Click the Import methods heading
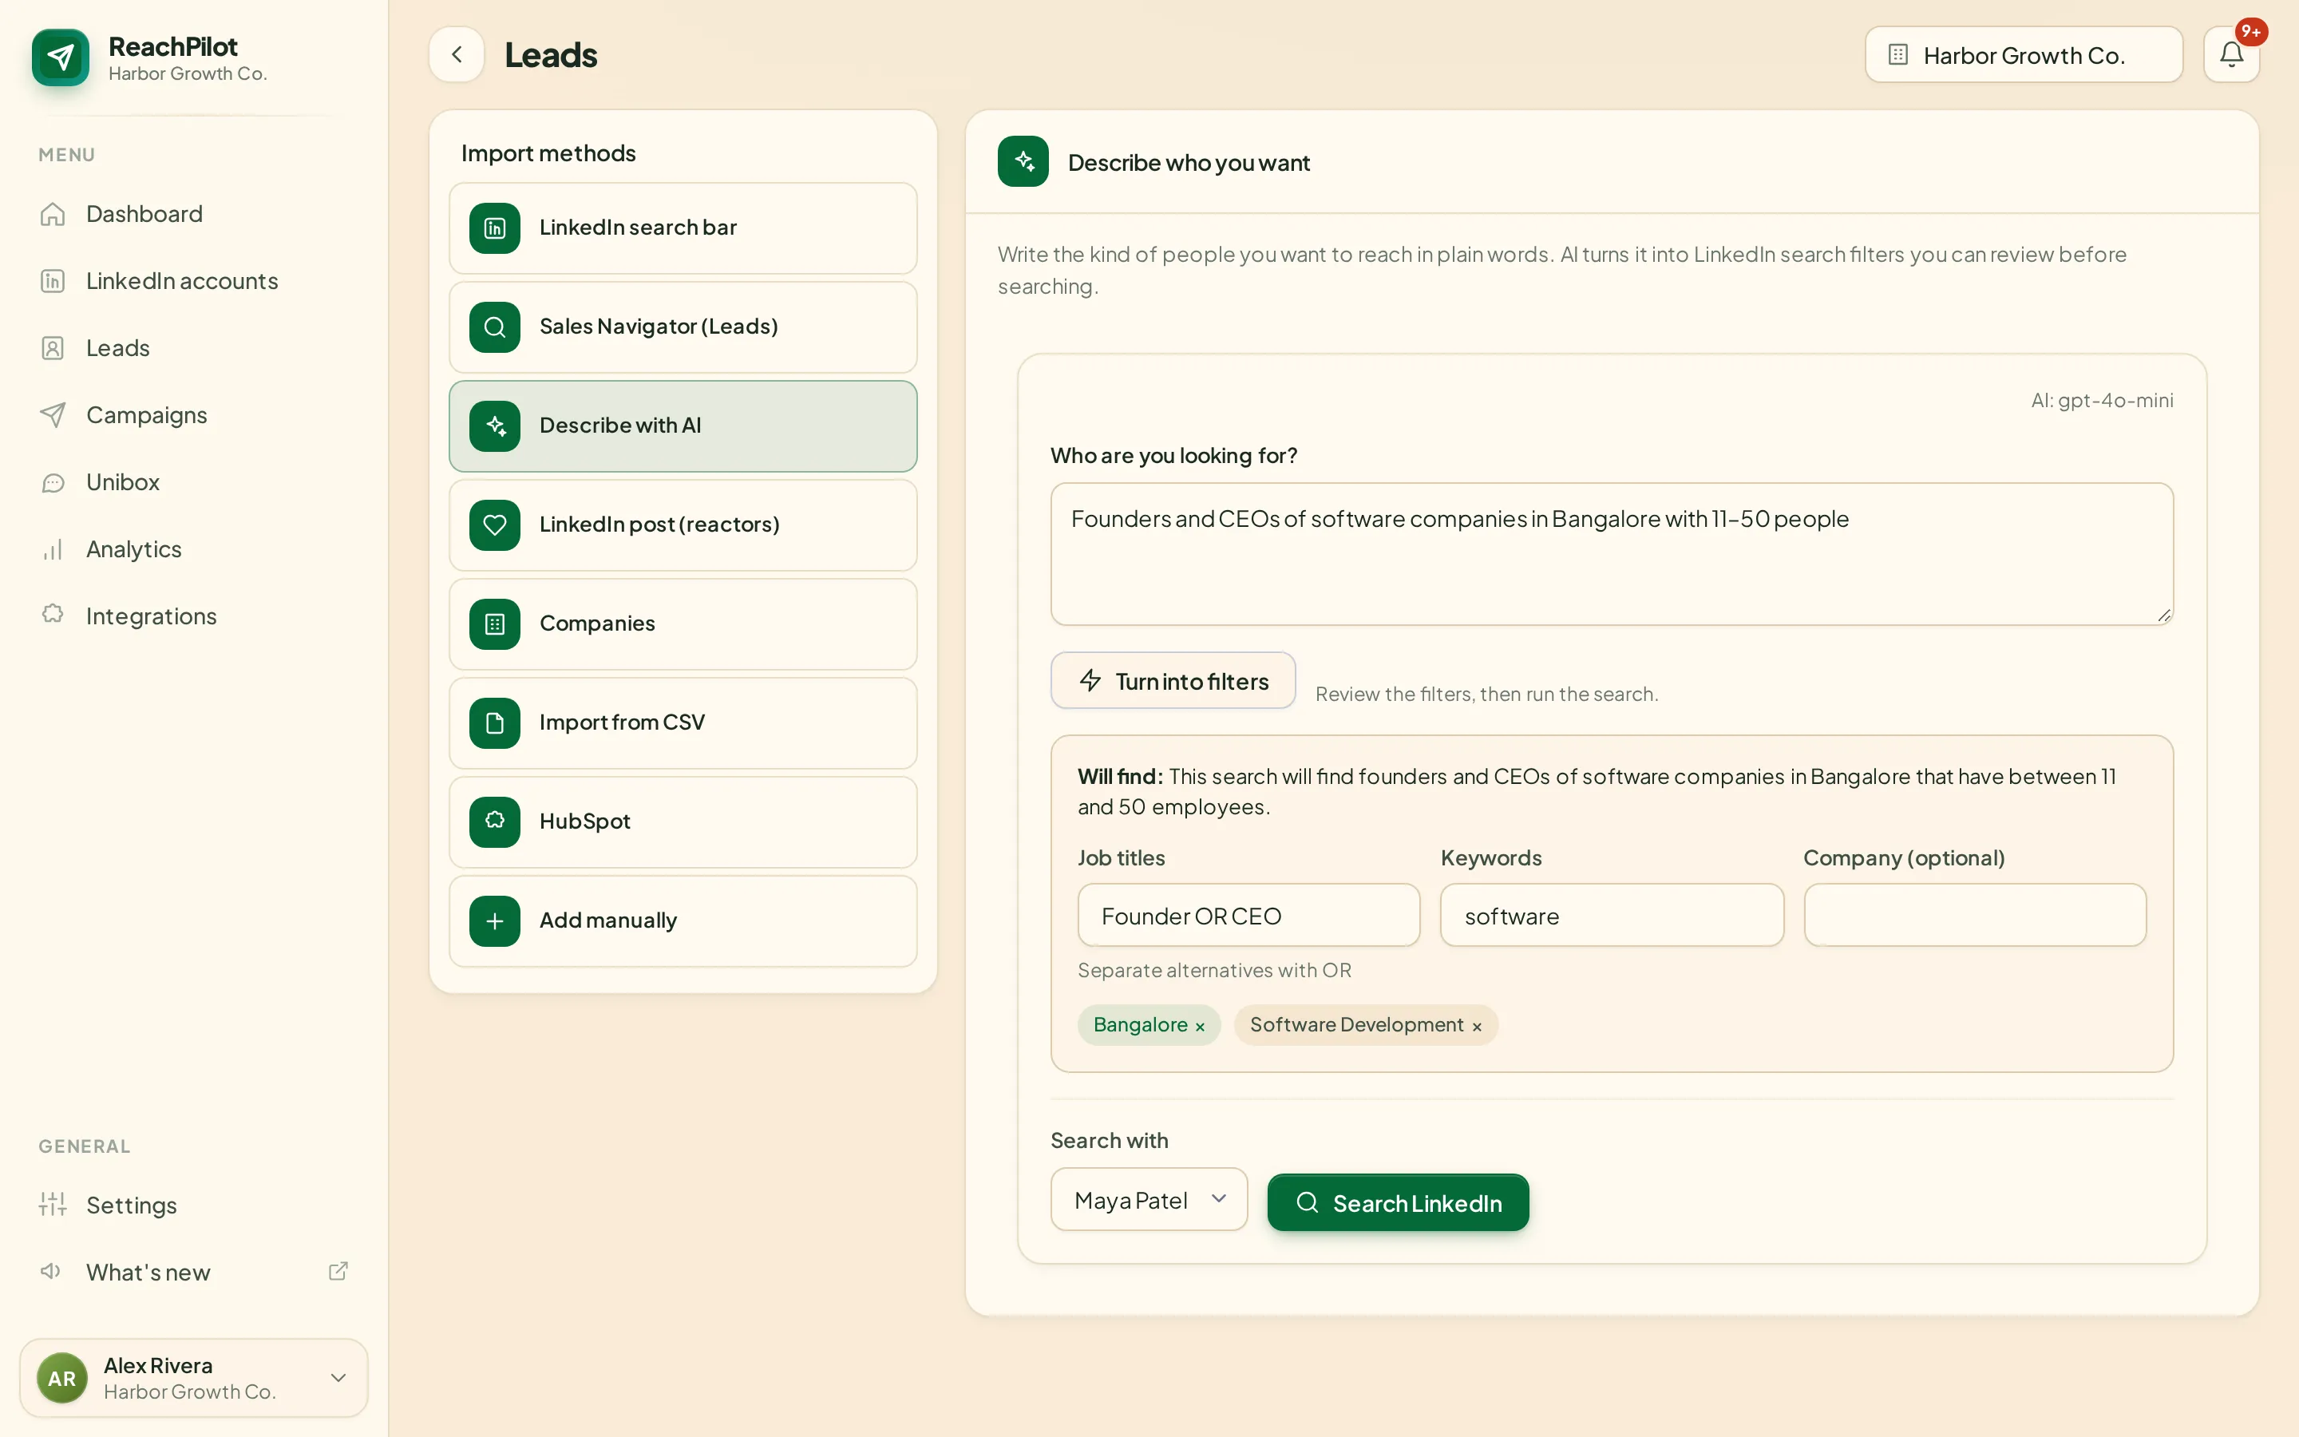Screen dimensions: 2299x1437 [548, 153]
